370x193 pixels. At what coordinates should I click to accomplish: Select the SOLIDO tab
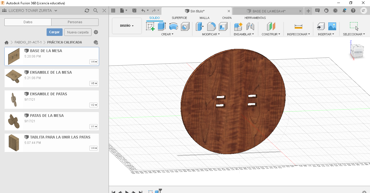click(154, 18)
